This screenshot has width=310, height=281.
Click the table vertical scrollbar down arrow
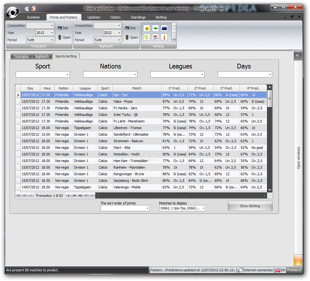coord(270,190)
